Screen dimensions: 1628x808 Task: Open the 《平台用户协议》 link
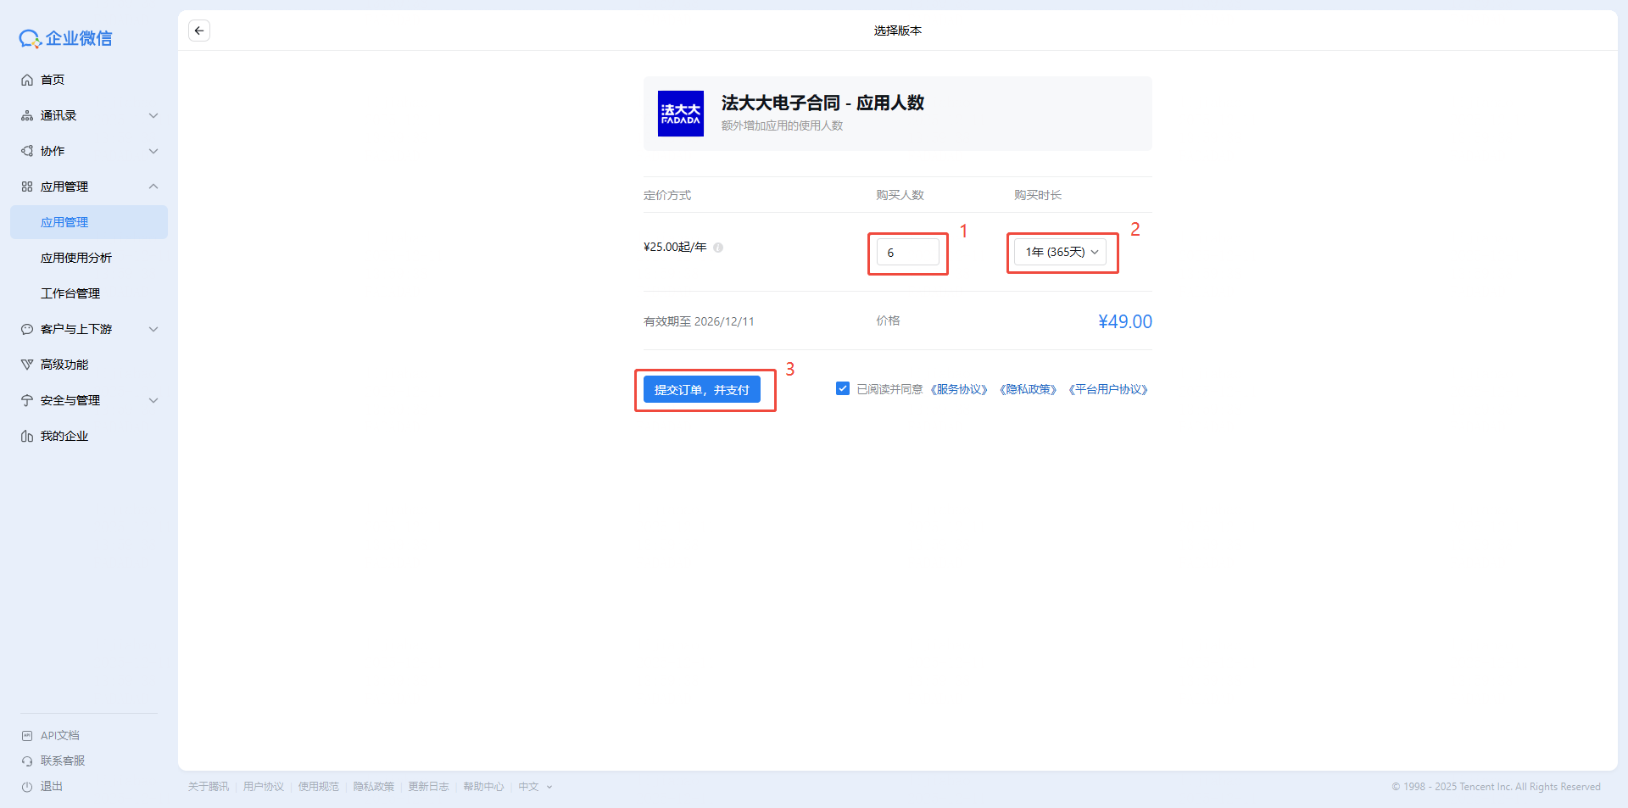tap(1108, 389)
